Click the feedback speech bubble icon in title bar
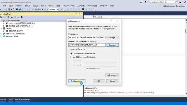 point(141,2)
